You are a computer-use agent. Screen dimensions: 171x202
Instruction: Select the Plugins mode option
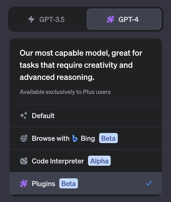click(x=86, y=183)
